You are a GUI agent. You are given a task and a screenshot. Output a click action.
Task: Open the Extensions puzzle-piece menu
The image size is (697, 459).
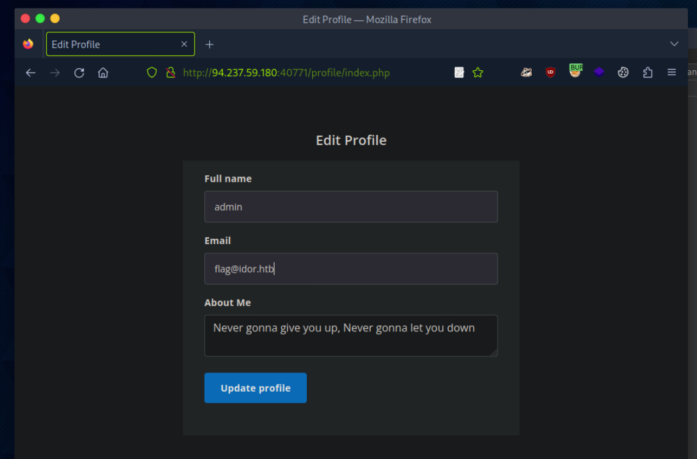click(648, 72)
